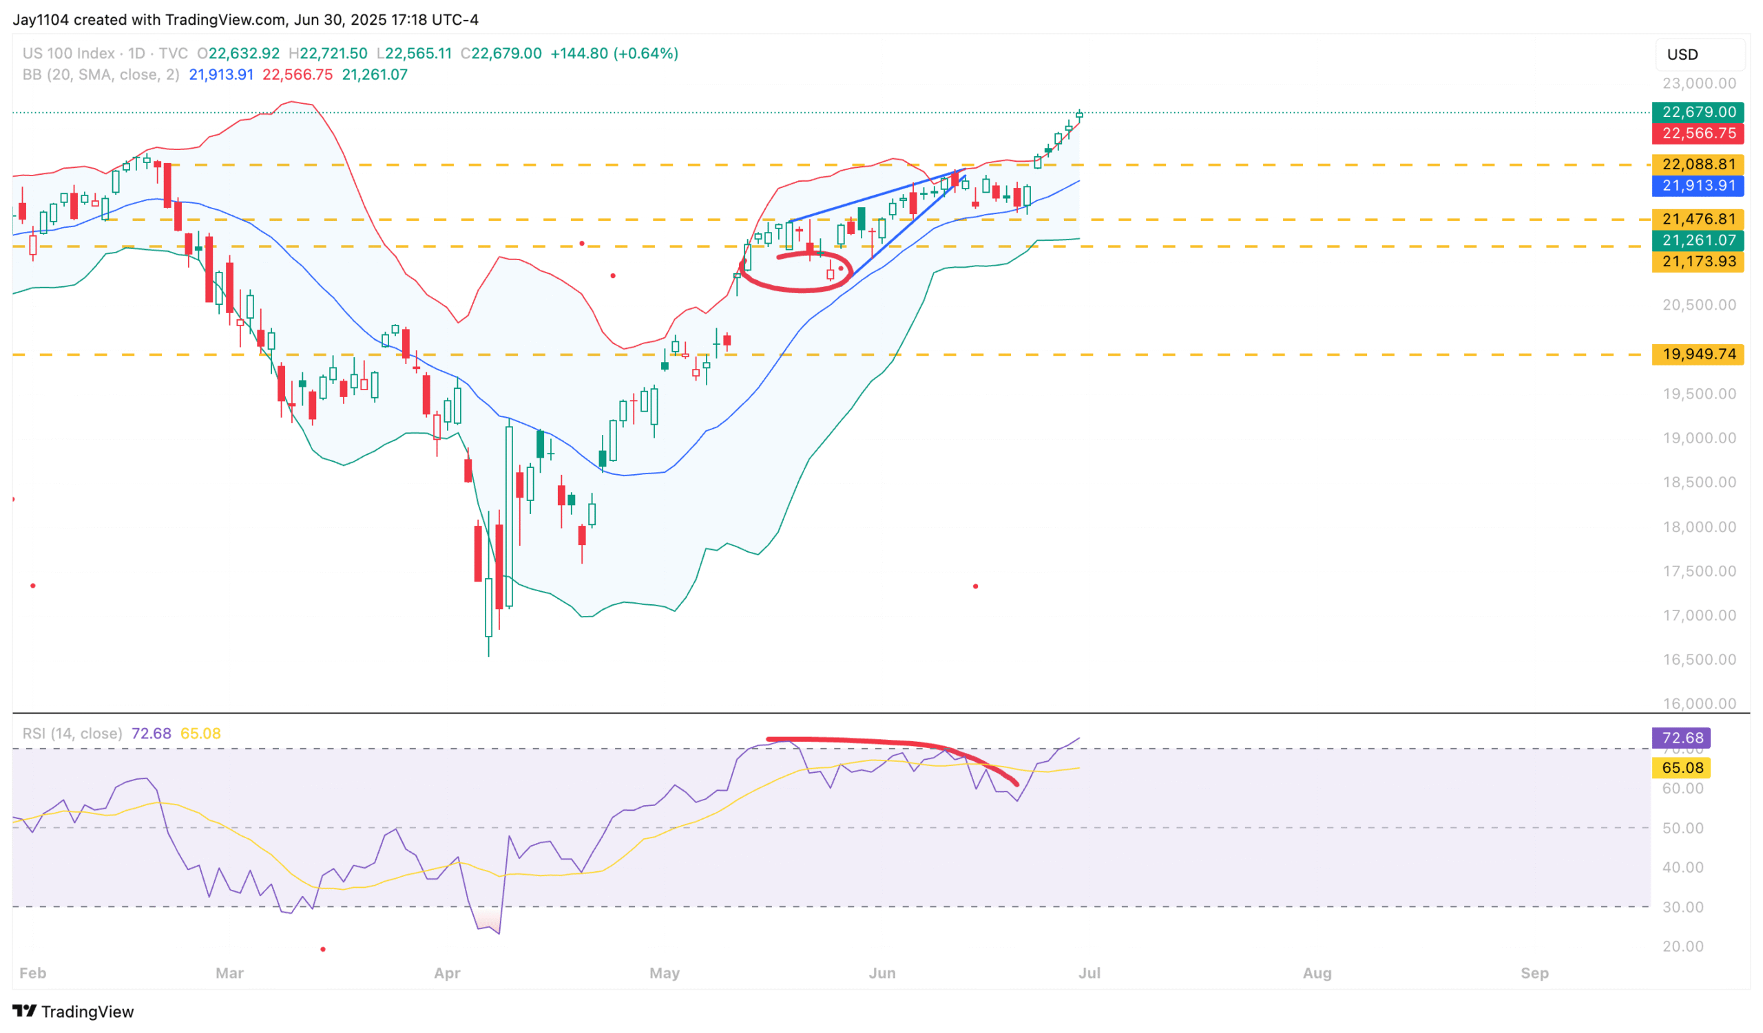Image resolution: width=1763 pixels, height=1033 pixels.
Task: Click the 23,000.00 price scale tick
Action: [1699, 83]
